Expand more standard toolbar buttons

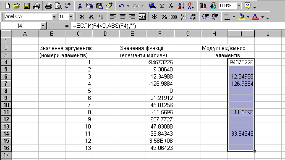click(x=254, y=7)
